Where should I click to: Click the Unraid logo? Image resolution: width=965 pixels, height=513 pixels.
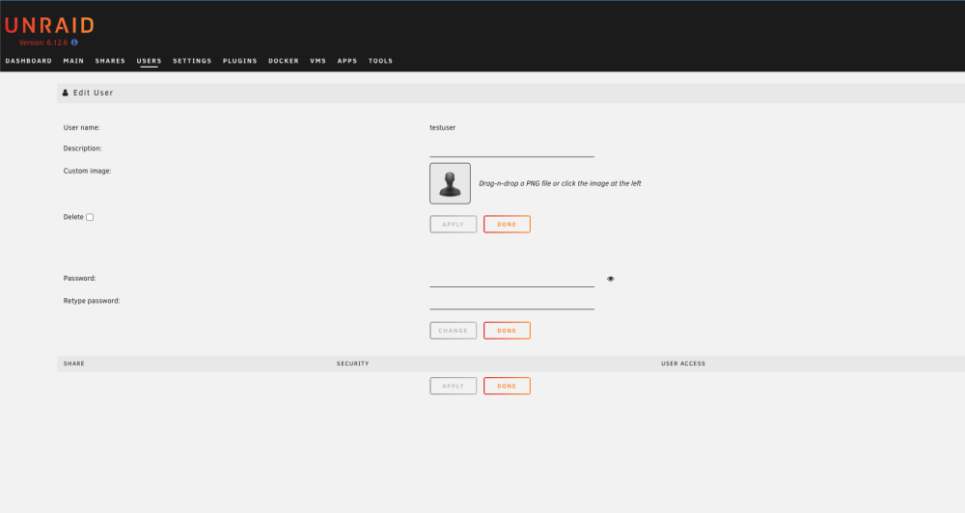coord(49,25)
